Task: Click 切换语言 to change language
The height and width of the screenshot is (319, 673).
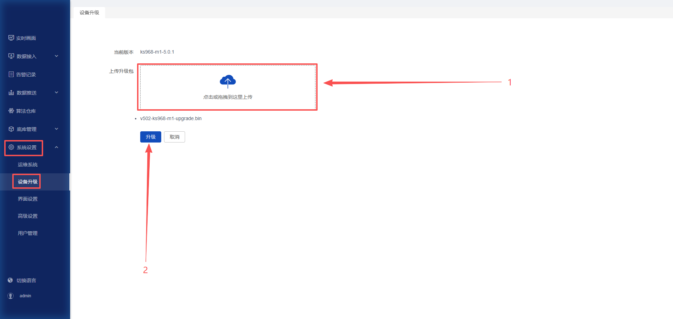Action: tap(26, 280)
